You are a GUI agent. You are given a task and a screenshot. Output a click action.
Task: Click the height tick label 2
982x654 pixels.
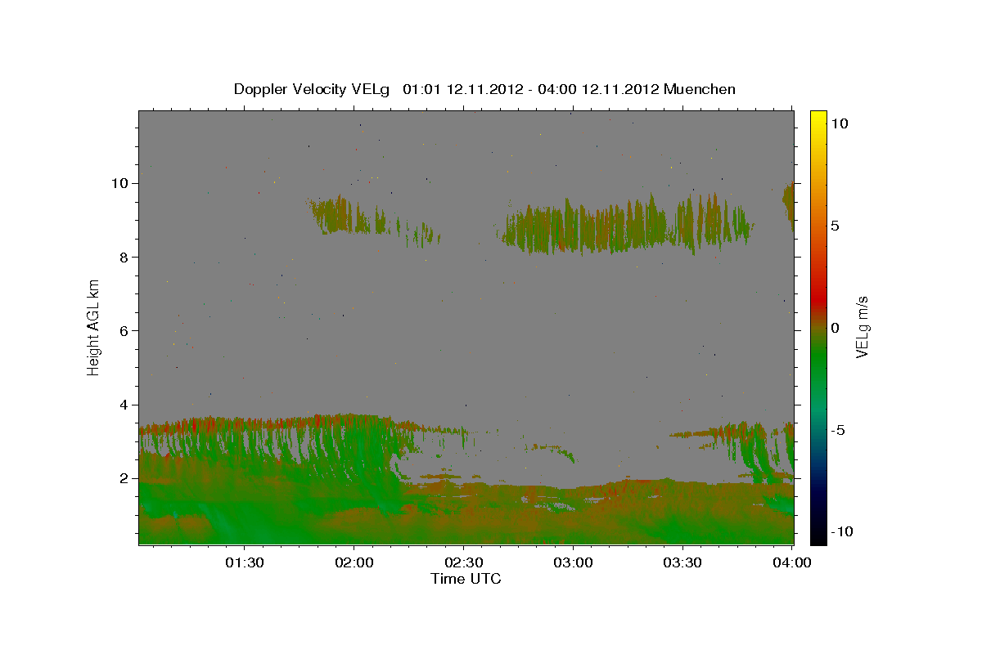click(x=124, y=478)
